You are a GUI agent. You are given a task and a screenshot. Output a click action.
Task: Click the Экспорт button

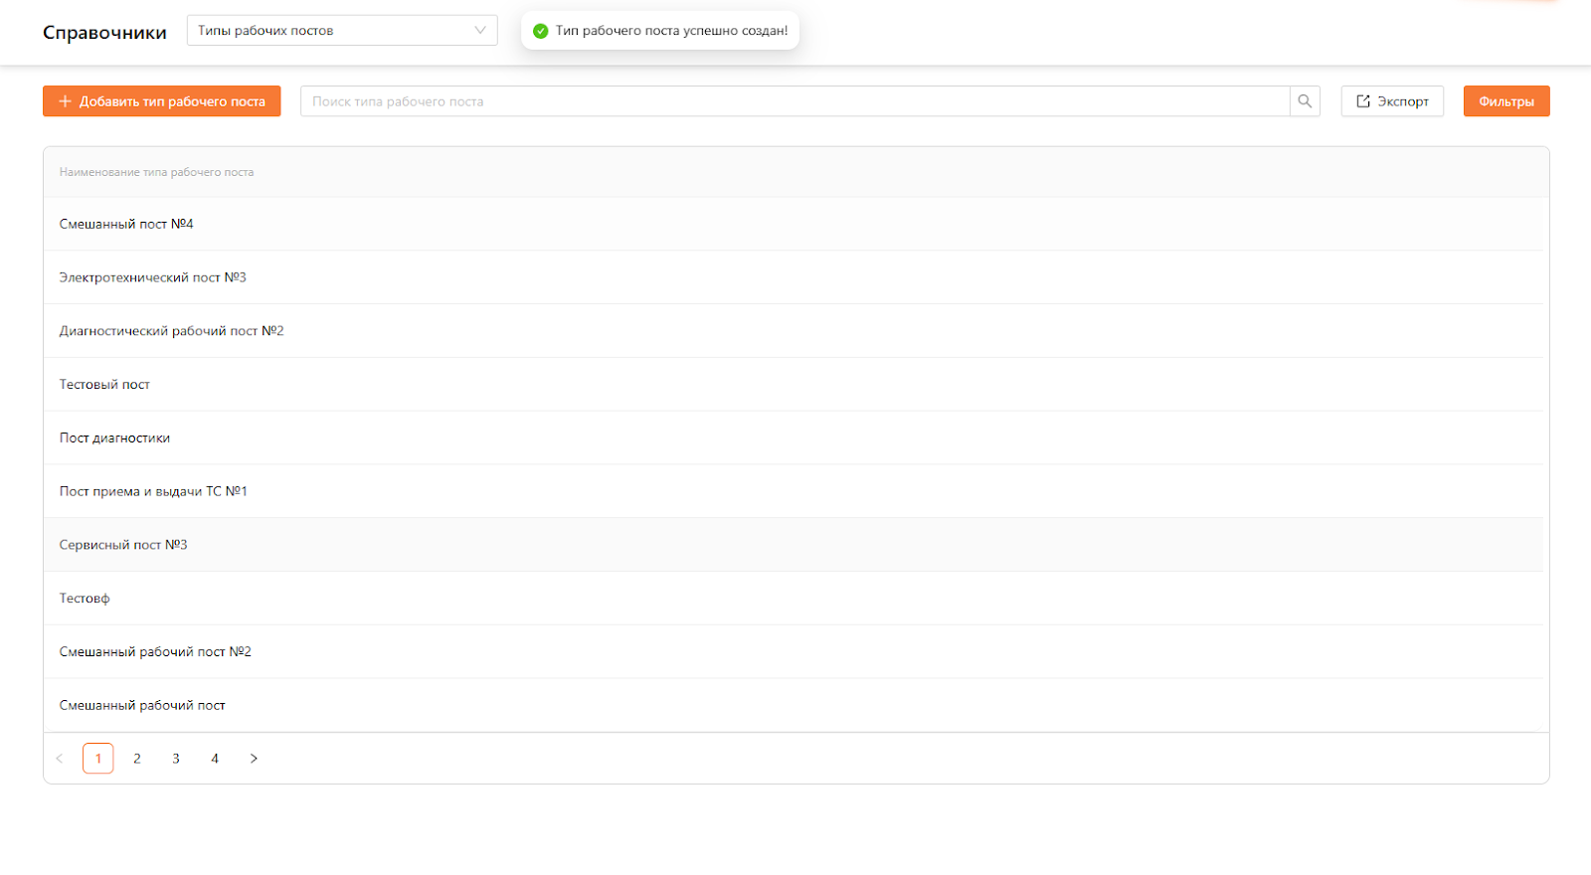1392,101
